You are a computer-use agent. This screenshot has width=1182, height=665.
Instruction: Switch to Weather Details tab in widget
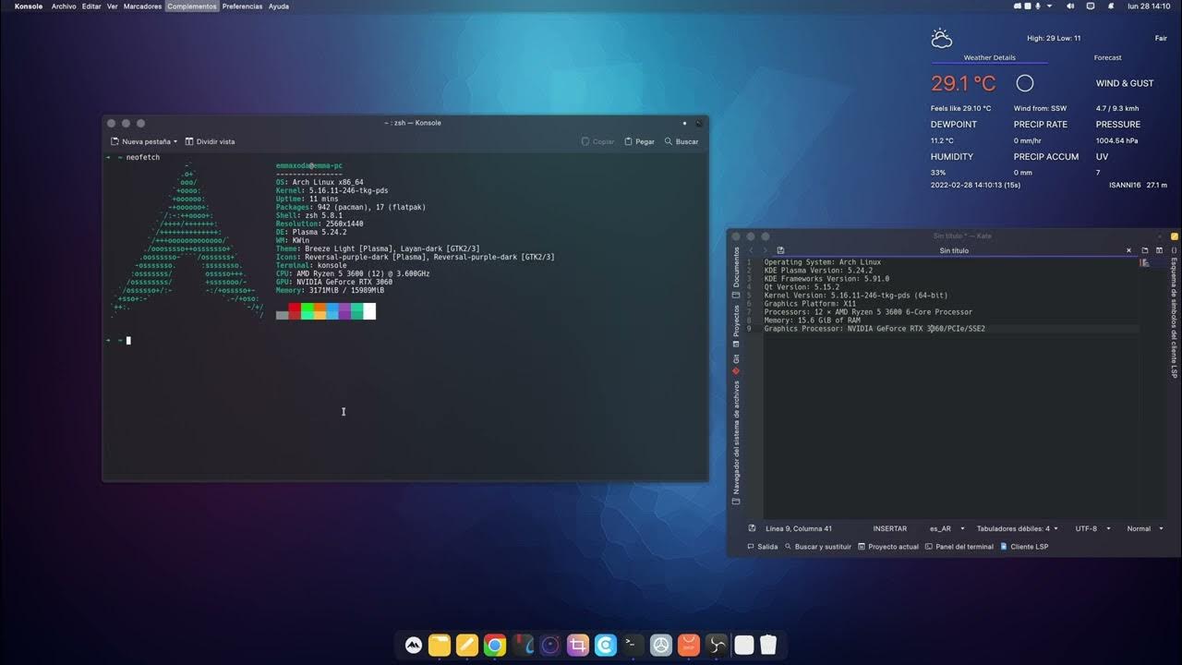(x=989, y=57)
